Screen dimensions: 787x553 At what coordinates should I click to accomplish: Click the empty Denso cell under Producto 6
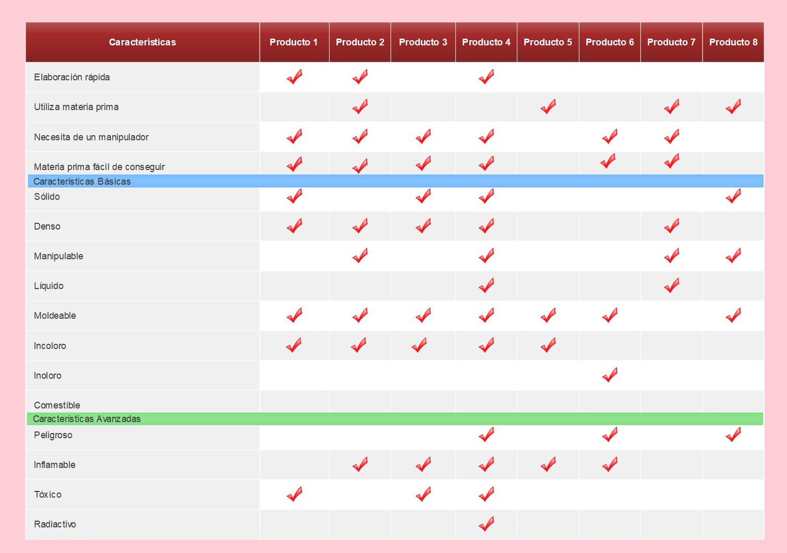click(x=609, y=226)
